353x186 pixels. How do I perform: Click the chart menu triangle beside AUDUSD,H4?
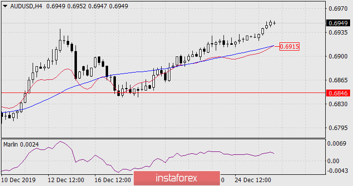5,6
